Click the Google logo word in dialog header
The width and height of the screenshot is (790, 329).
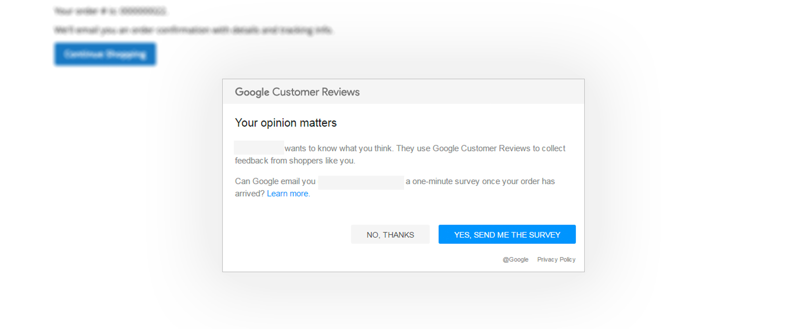click(x=252, y=92)
